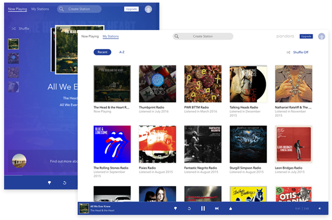Open the Otis Redding station cover
Image resolution: width=332 pixels, height=220 pixels.
click(x=293, y=194)
